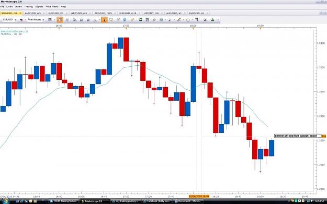Select the EMA(EUR/USD.Open,12) indicator label
327x204 pixels.
tap(14, 31)
